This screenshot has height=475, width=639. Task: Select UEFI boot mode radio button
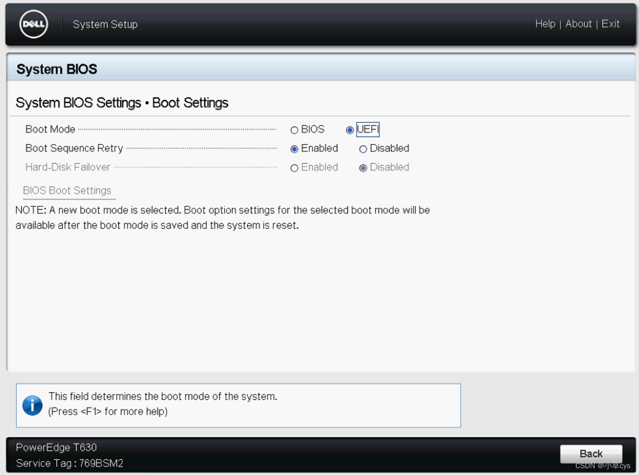tap(350, 130)
